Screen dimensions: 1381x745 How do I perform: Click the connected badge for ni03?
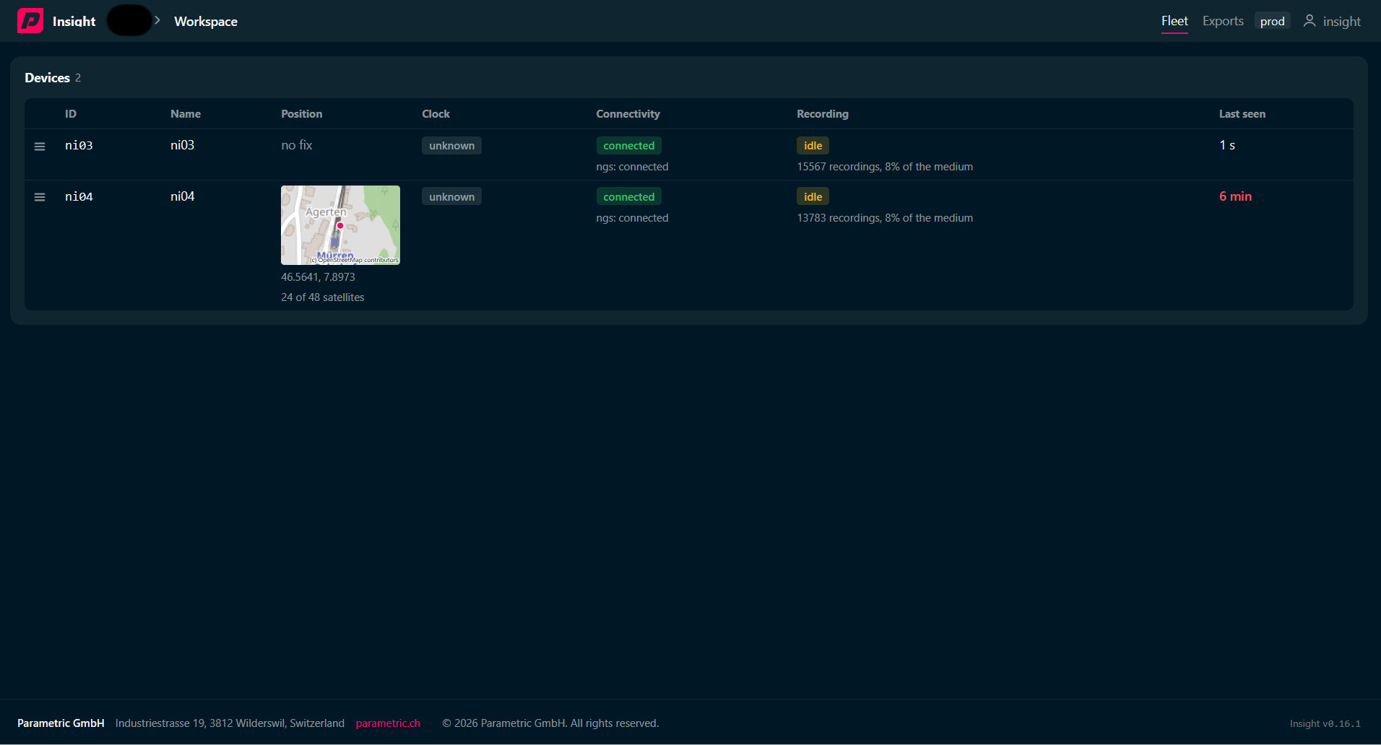(x=628, y=145)
